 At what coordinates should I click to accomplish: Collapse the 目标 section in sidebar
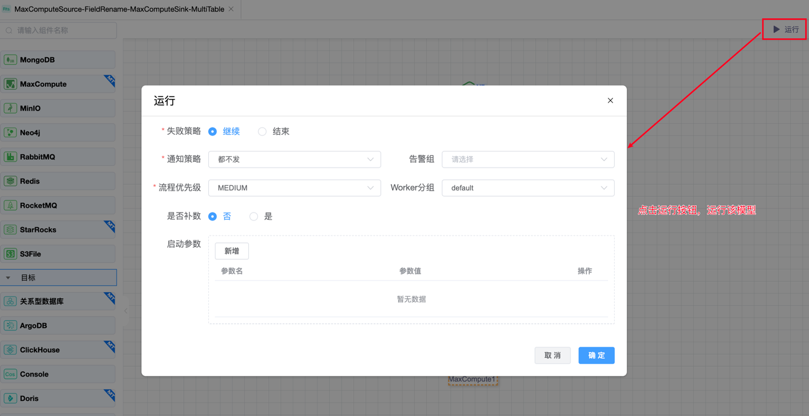8,278
